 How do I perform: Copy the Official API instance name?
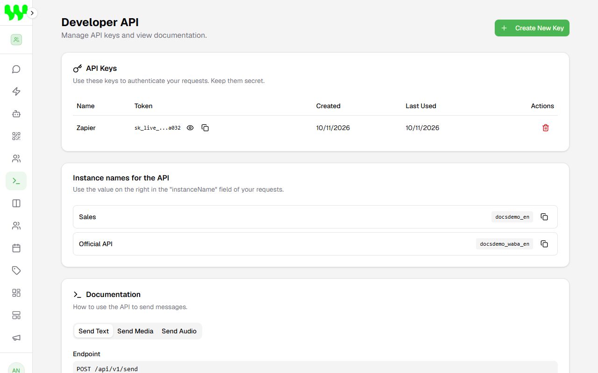coord(544,244)
